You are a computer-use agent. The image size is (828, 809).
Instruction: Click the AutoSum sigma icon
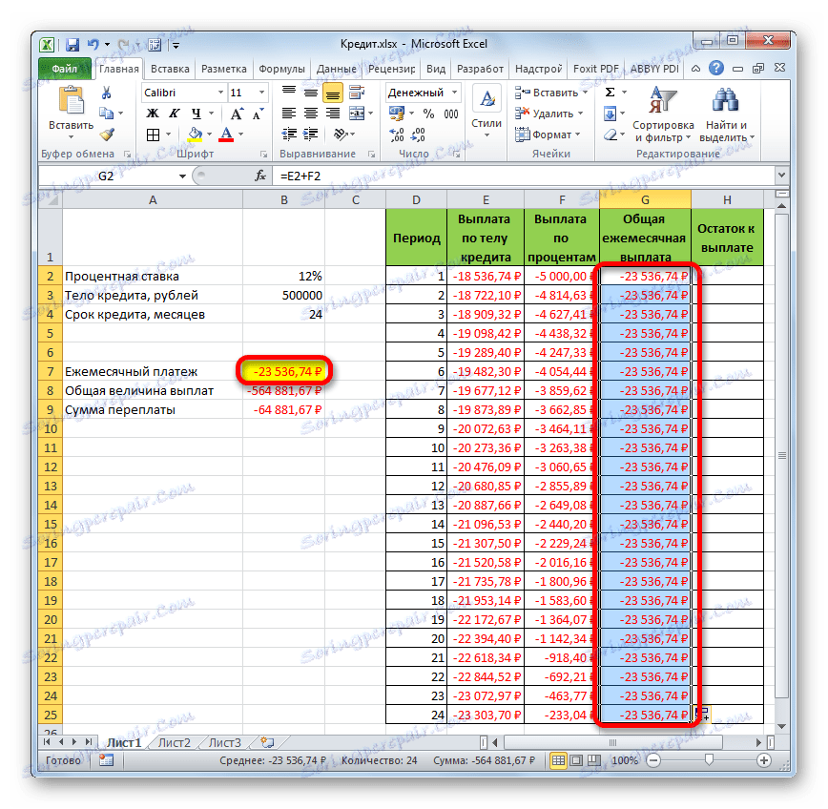610,93
